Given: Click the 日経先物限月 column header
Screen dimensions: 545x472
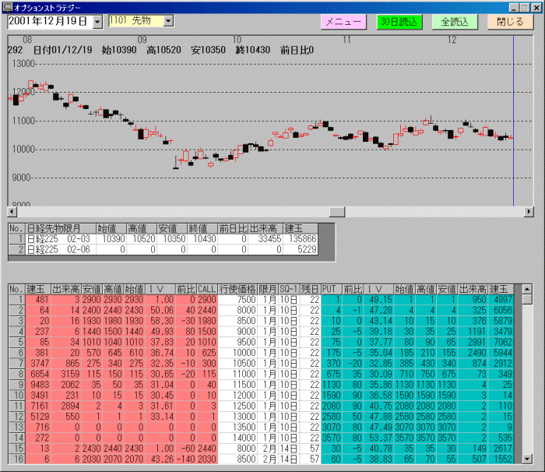Looking at the screenshot, I should [61, 228].
